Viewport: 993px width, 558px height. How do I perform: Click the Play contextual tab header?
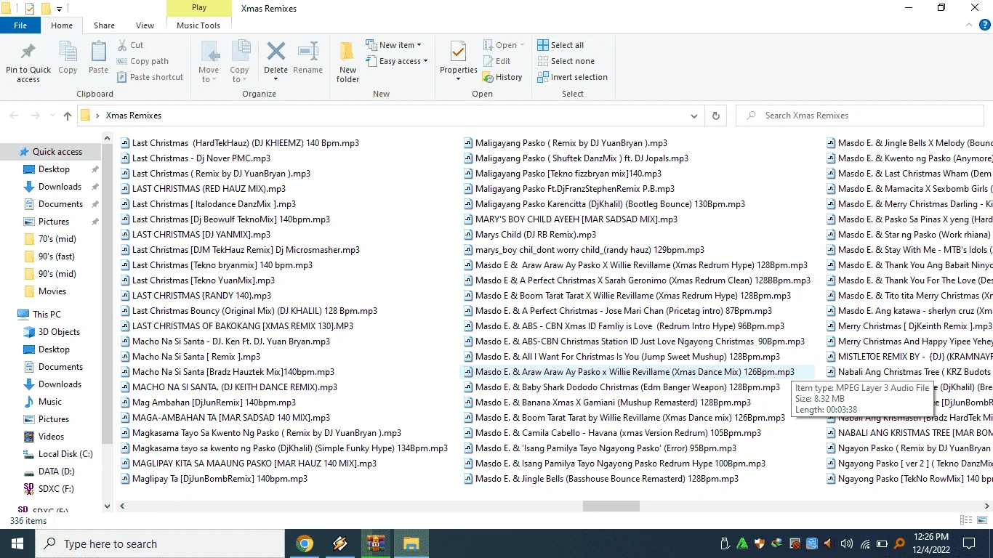tap(199, 8)
